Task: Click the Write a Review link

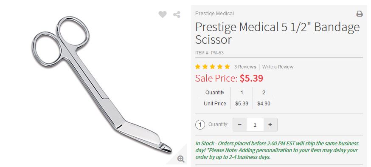Action: (x=278, y=67)
